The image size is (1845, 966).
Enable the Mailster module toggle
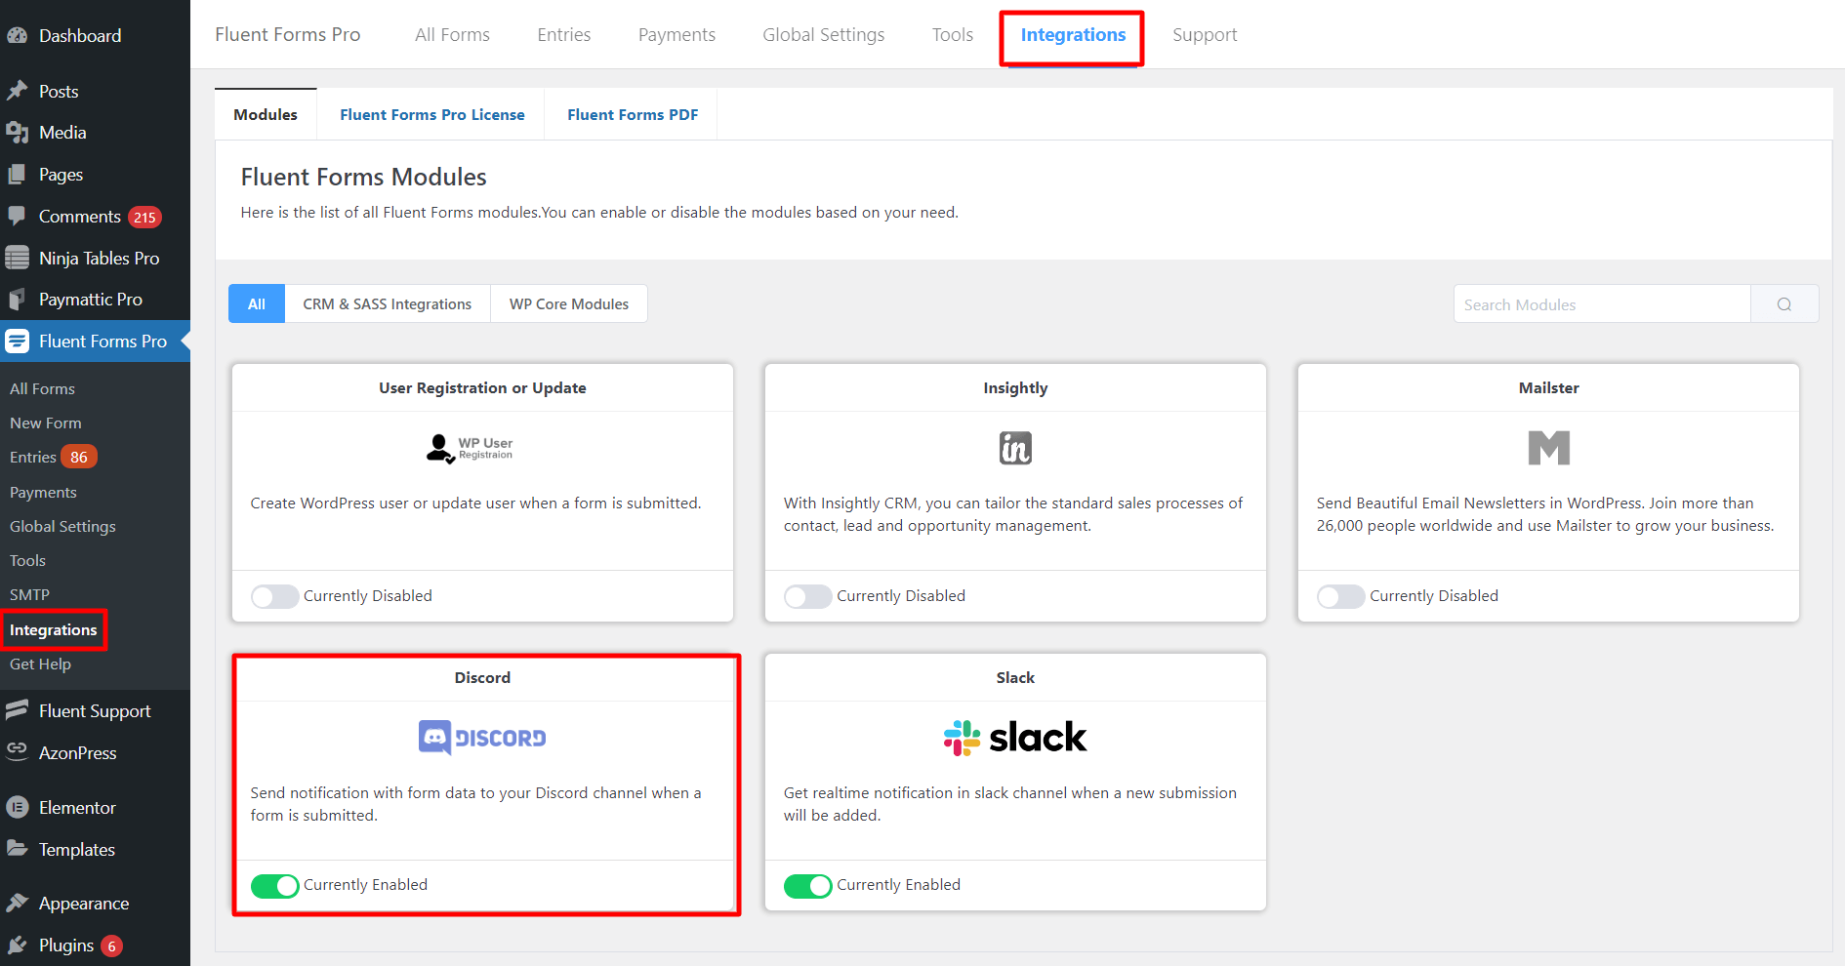tap(1340, 596)
